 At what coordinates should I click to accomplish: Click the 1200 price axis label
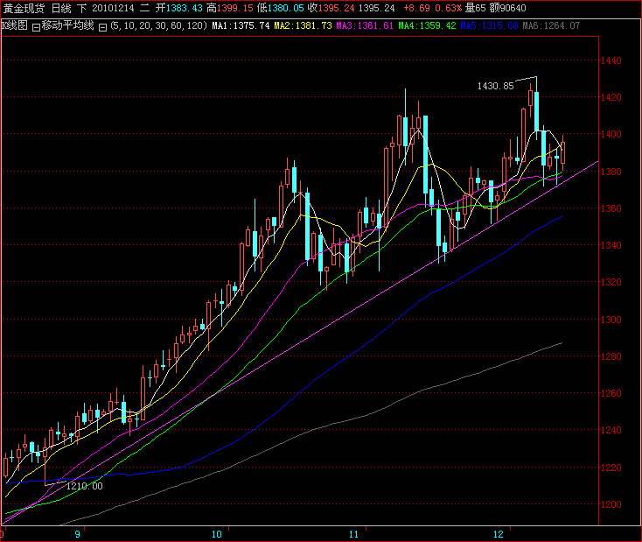click(x=611, y=504)
